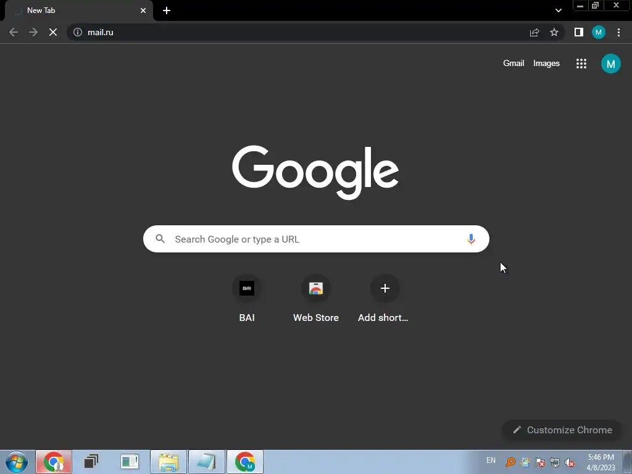Click the Google search input field
The width and height of the screenshot is (632, 474).
(316, 239)
